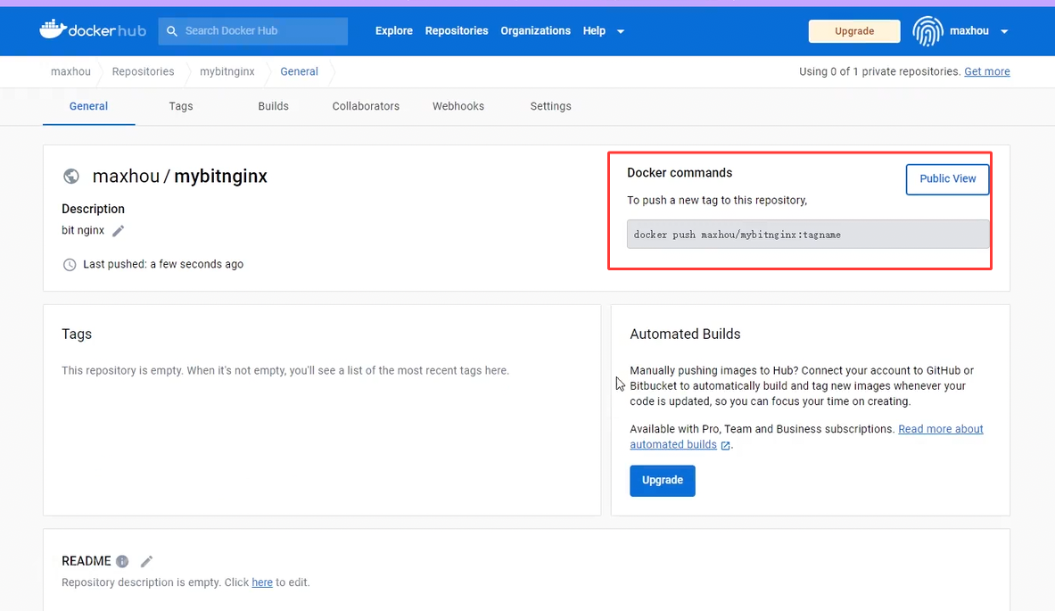Open the Explore menu
Image resolution: width=1055 pixels, height=611 pixels.
pyautogui.click(x=393, y=31)
